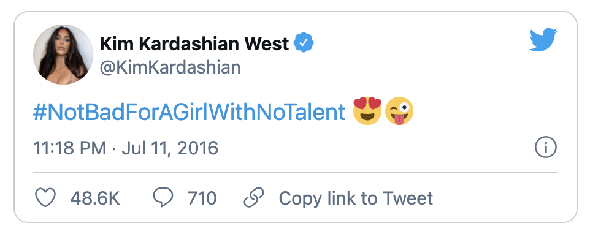Image resolution: width=590 pixels, height=234 pixels.
Task: Click the 710 replies count
Action: click(x=202, y=198)
